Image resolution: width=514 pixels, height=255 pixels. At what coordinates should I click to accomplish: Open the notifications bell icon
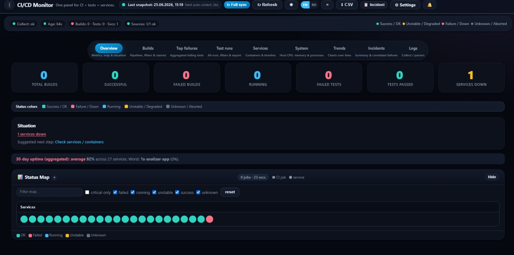click(x=430, y=5)
